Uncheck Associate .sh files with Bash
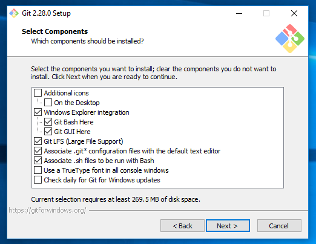 tap(38, 161)
